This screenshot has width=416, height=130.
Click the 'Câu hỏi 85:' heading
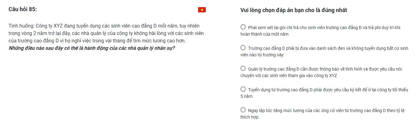click(23, 9)
